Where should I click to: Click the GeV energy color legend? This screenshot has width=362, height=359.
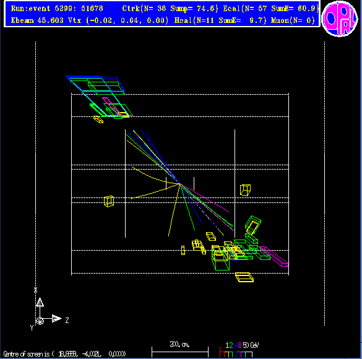[x=239, y=350]
